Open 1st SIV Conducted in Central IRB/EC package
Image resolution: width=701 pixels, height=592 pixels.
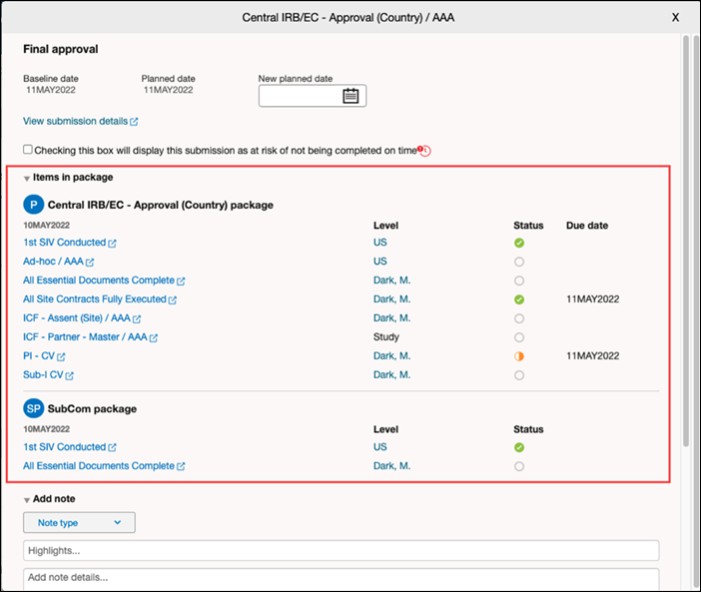click(64, 243)
